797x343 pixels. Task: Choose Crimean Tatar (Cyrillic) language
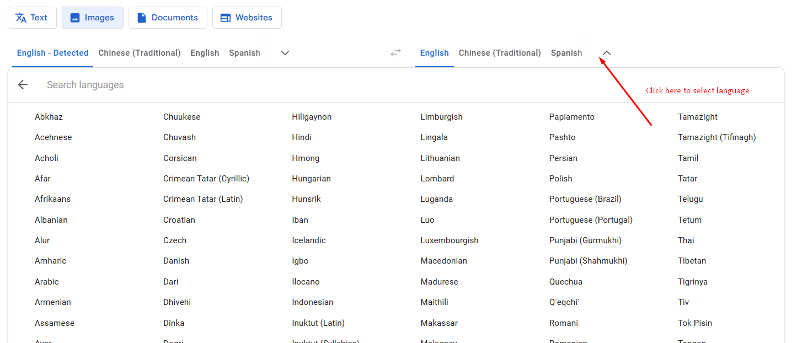tap(206, 179)
